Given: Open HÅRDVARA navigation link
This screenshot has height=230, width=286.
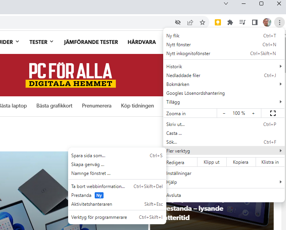Looking at the screenshot, I should coord(142,42).
